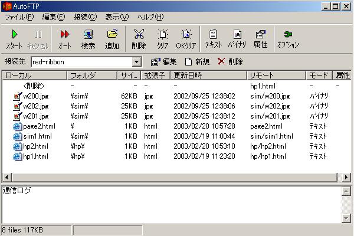This screenshot has height=236, width=354.
Task: Expand the red-ribbon connection dropdown
Action: [137, 62]
